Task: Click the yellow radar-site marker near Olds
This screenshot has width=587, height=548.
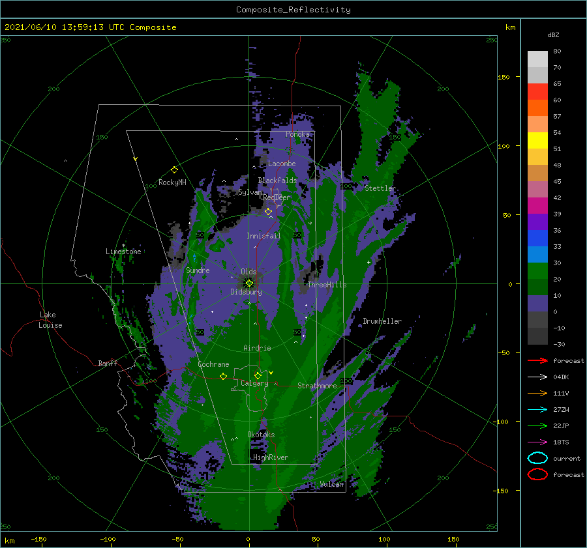Action: pos(249,283)
